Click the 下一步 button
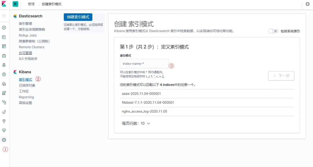The image size is (313, 167). click(x=281, y=76)
